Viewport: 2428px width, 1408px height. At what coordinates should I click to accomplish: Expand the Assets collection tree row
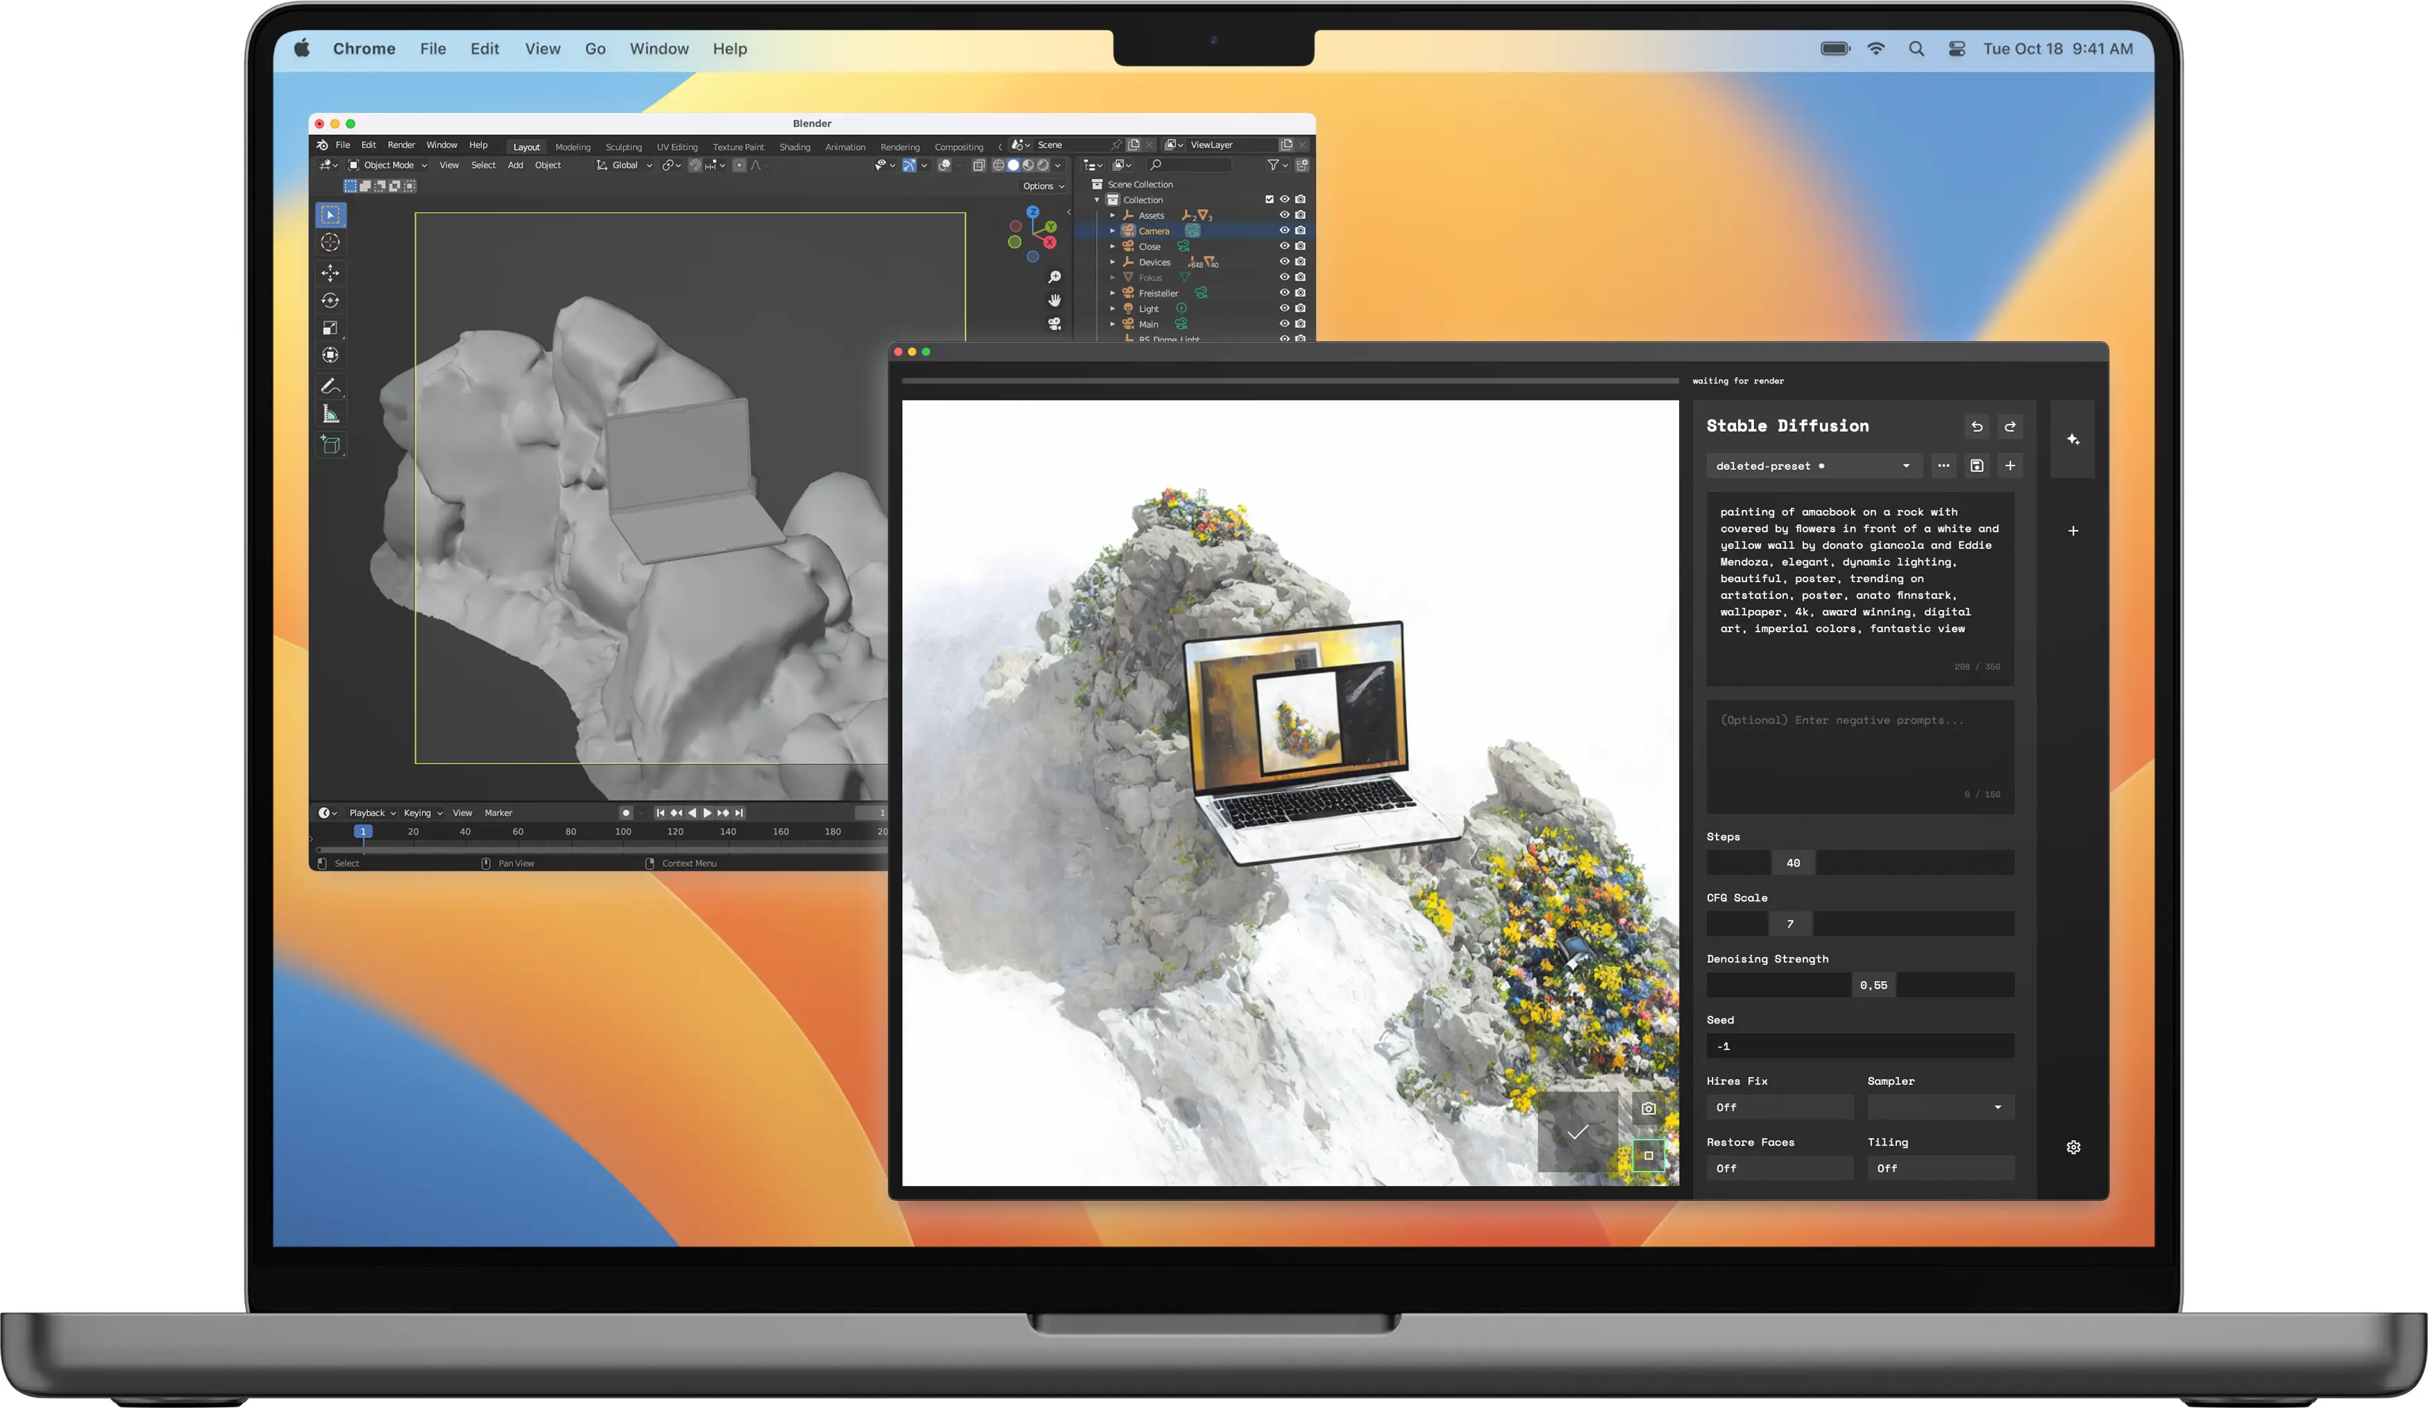point(1112,216)
